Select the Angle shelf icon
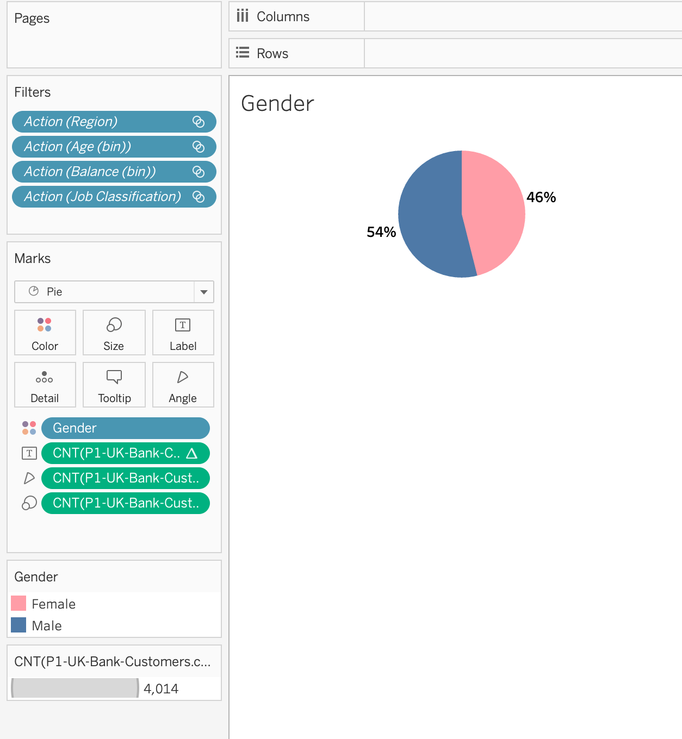Screen dimensions: 682x739 pos(183,384)
